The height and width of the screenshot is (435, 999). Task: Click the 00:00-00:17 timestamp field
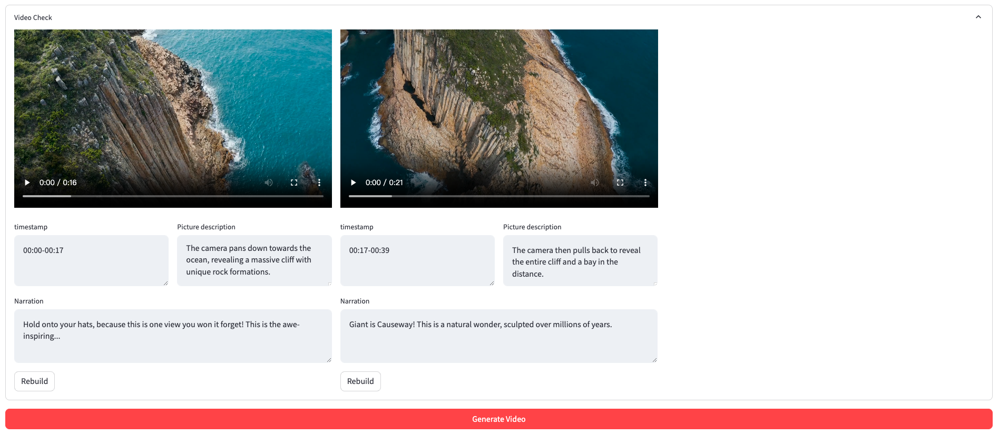[91, 260]
